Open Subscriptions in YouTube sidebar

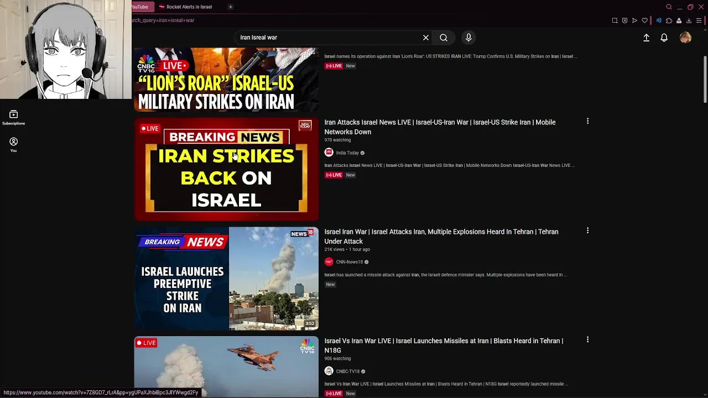[x=13, y=118]
